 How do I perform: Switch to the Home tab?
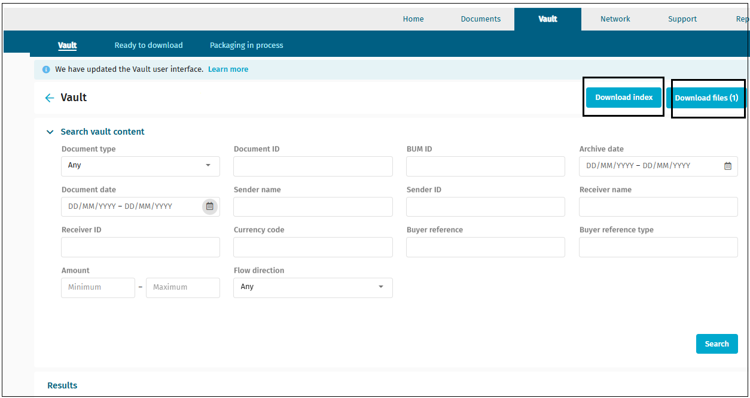[413, 19]
